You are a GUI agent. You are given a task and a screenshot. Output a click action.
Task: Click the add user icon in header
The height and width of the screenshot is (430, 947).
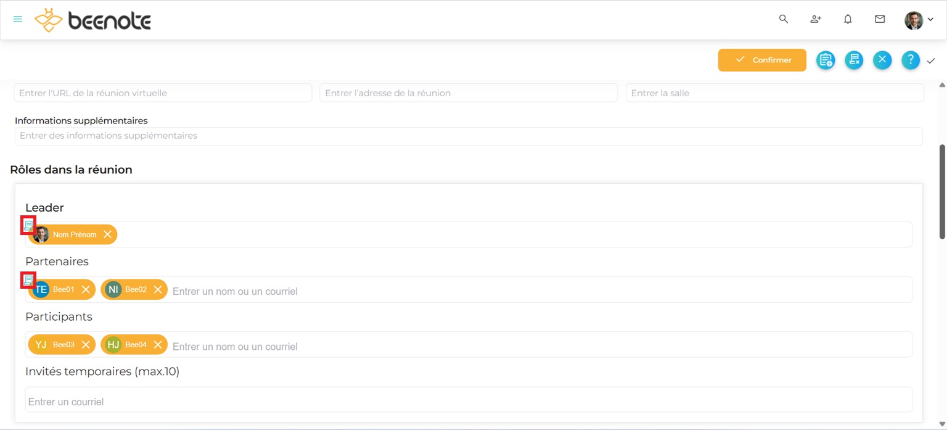pos(816,19)
